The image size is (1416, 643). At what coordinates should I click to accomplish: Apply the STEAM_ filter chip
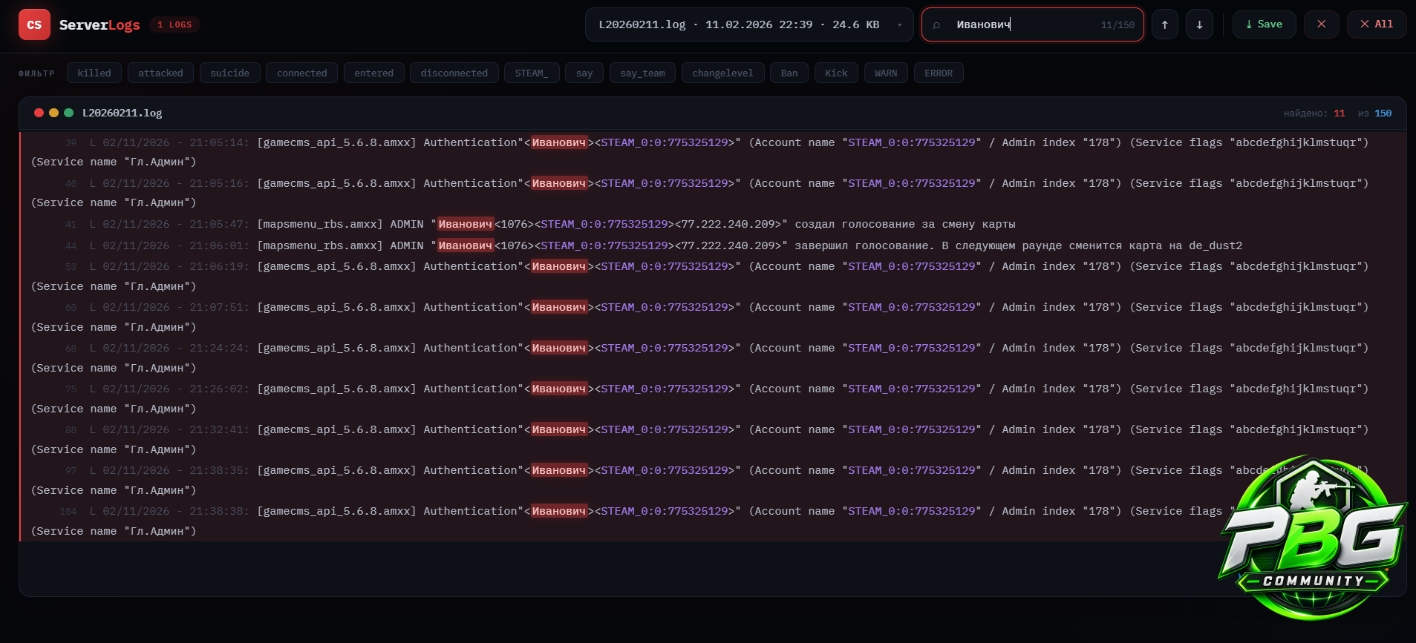click(532, 73)
